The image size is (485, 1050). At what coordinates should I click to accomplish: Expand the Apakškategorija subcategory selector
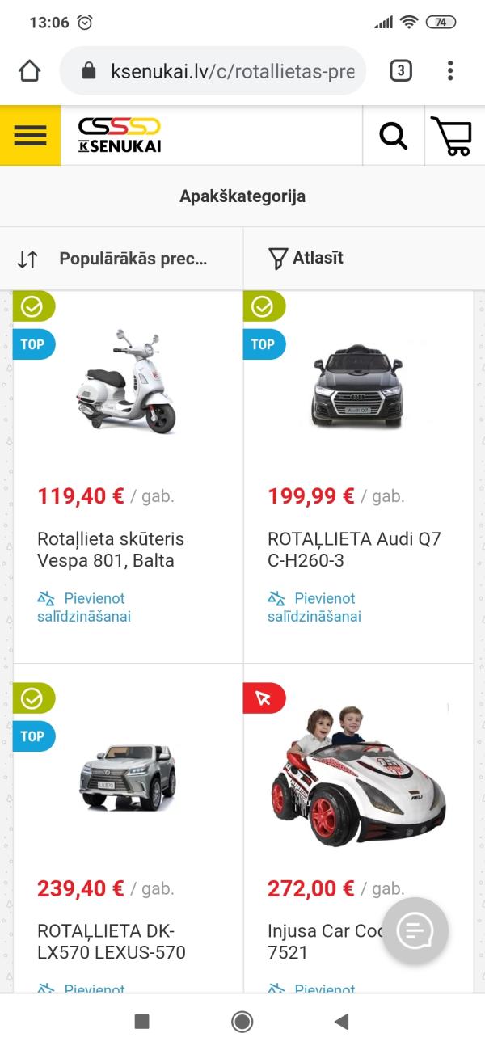(242, 196)
